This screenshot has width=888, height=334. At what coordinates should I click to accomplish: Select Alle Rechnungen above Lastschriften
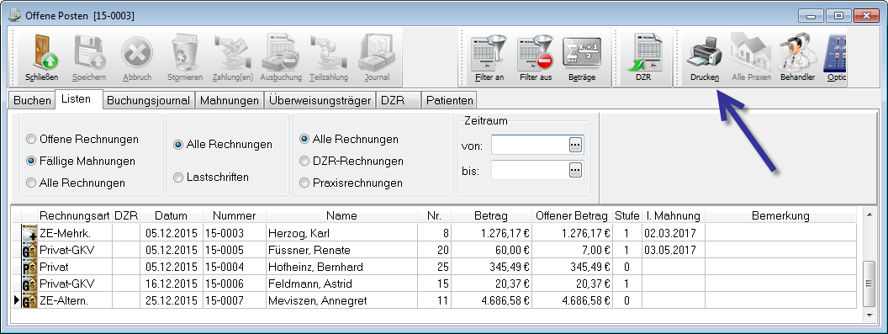(x=178, y=145)
